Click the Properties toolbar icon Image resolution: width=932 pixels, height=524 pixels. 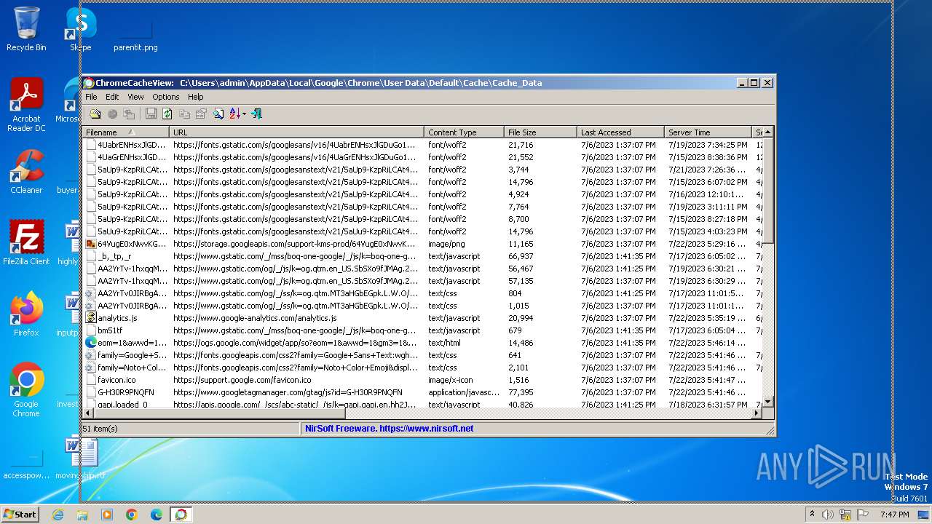pyautogui.click(x=201, y=114)
